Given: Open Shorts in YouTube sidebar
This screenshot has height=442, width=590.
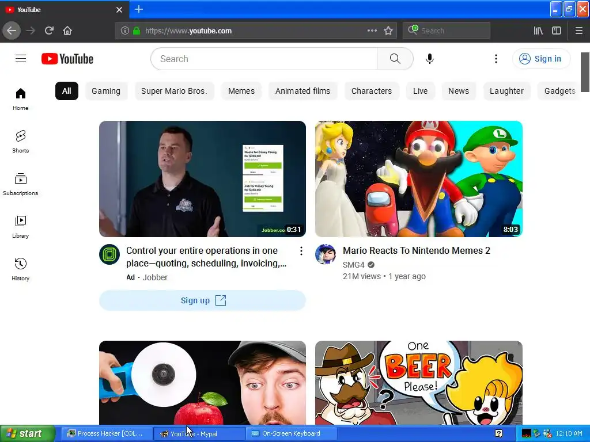Looking at the screenshot, I should click(x=21, y=142).
